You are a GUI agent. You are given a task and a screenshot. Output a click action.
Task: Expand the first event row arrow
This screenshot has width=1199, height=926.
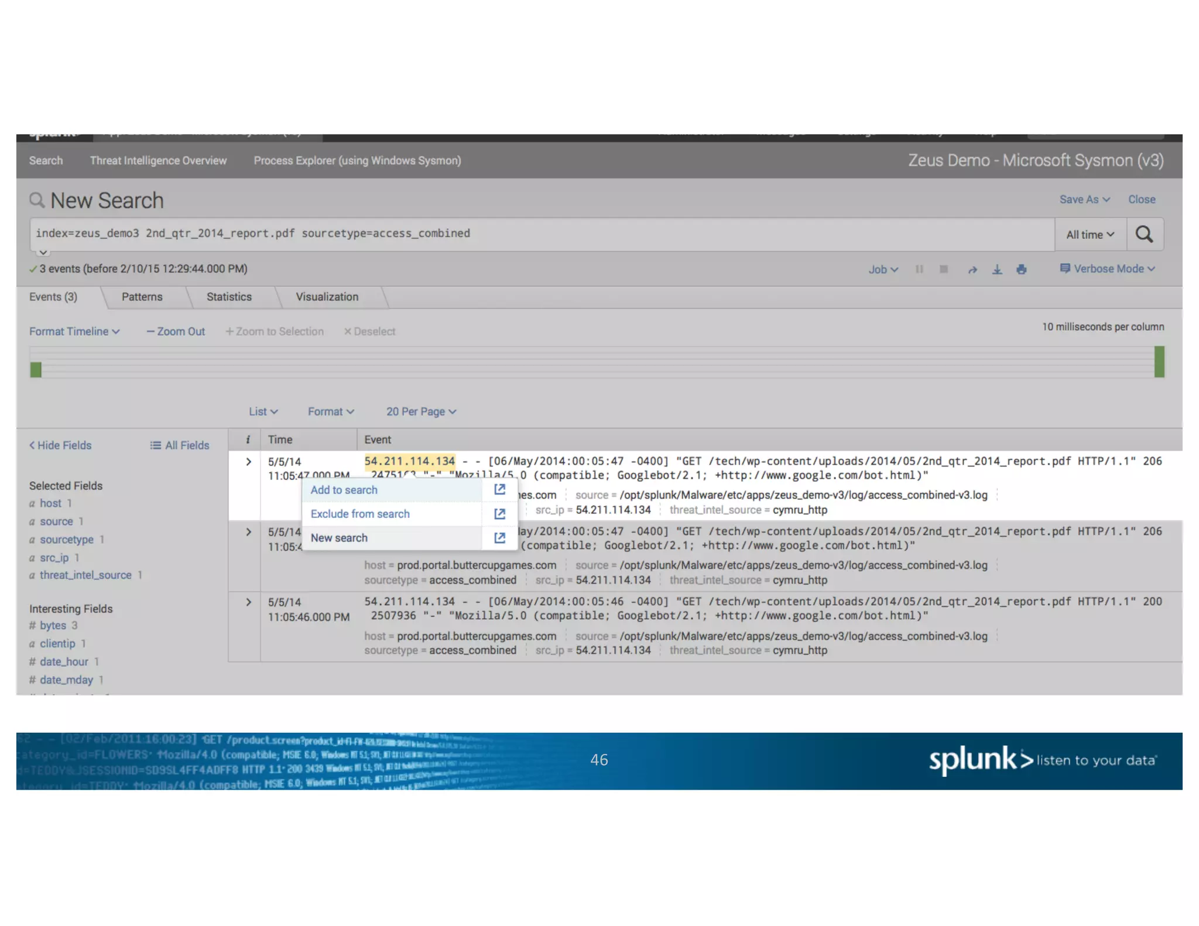click(x=248, y=462)
